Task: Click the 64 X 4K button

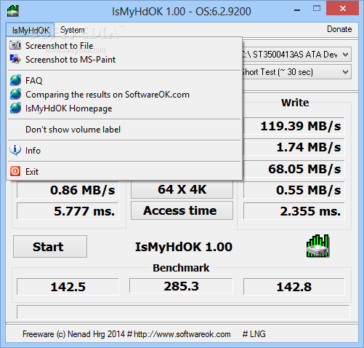Action: (x=182, y=189)
